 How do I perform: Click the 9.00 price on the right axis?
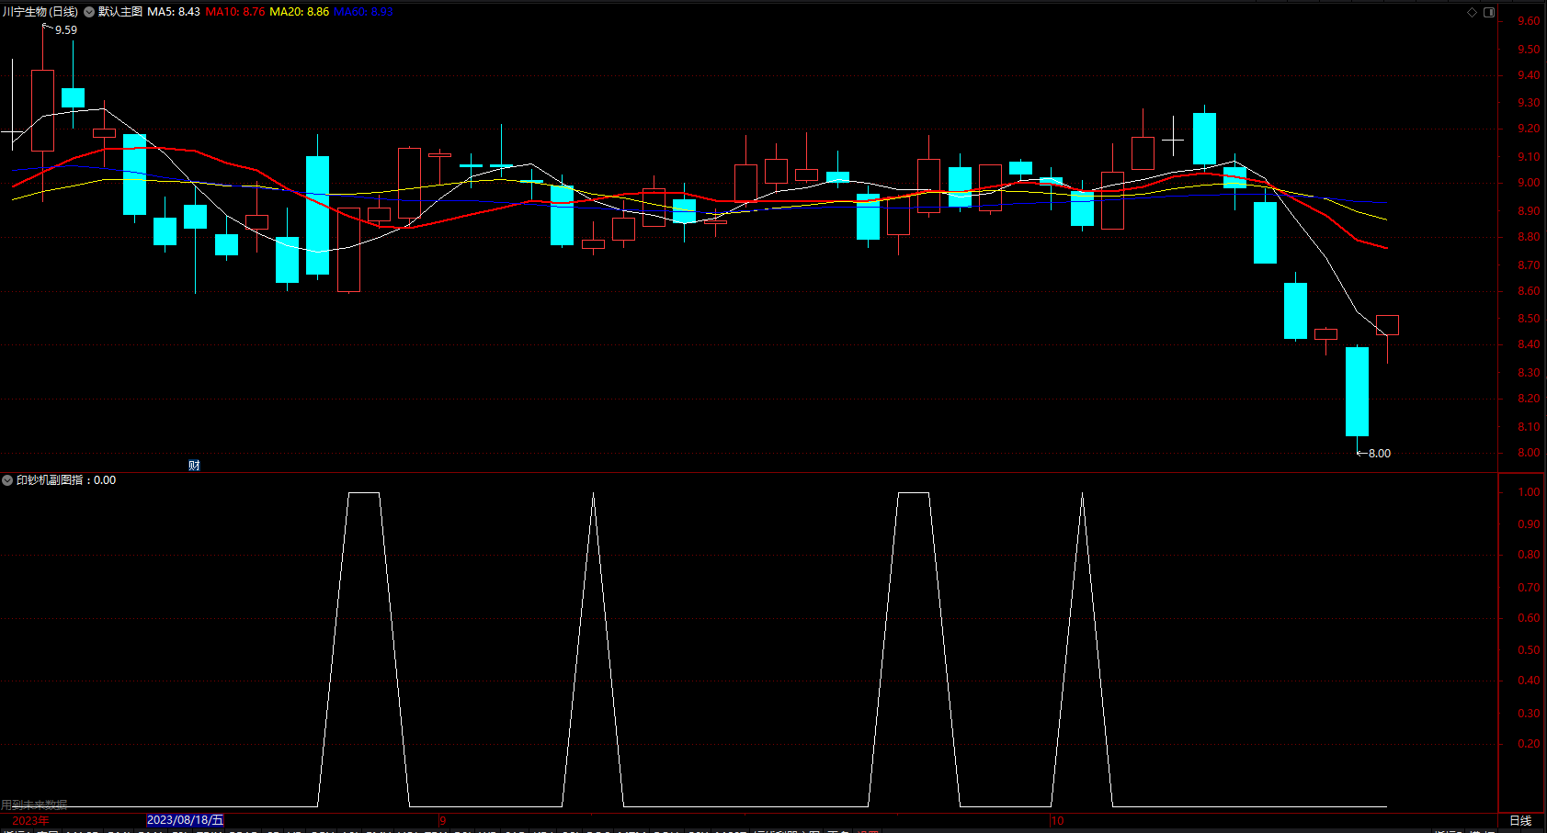[x=1530, y=183]
